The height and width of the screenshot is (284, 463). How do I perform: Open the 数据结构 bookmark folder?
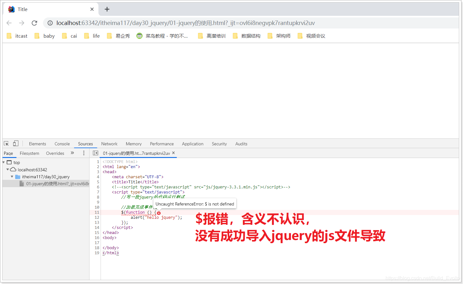247,36
